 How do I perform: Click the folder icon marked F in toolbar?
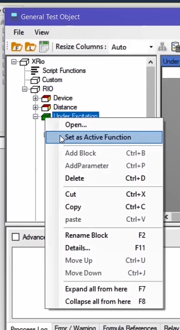point(17,47)
